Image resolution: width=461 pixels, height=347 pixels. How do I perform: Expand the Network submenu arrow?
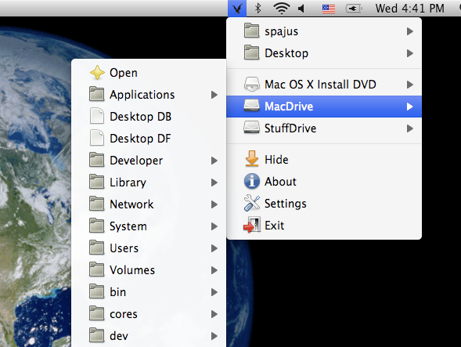(214, 204)
